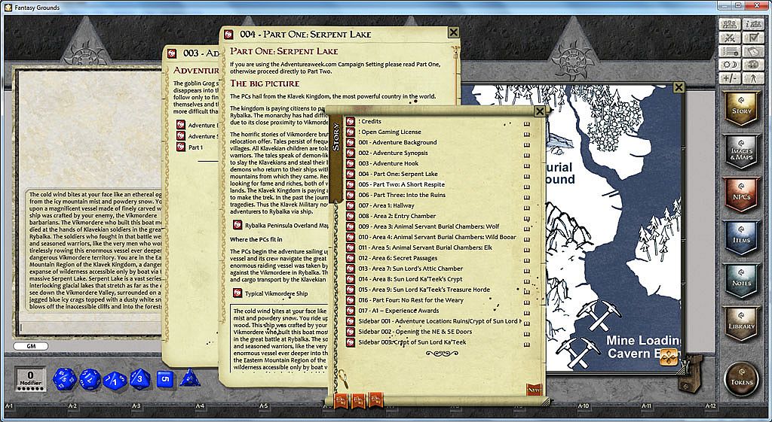Click the lines-with-dot toolbar icon
The height and width of the screenshot is (422, 772).
click(730, 51)
